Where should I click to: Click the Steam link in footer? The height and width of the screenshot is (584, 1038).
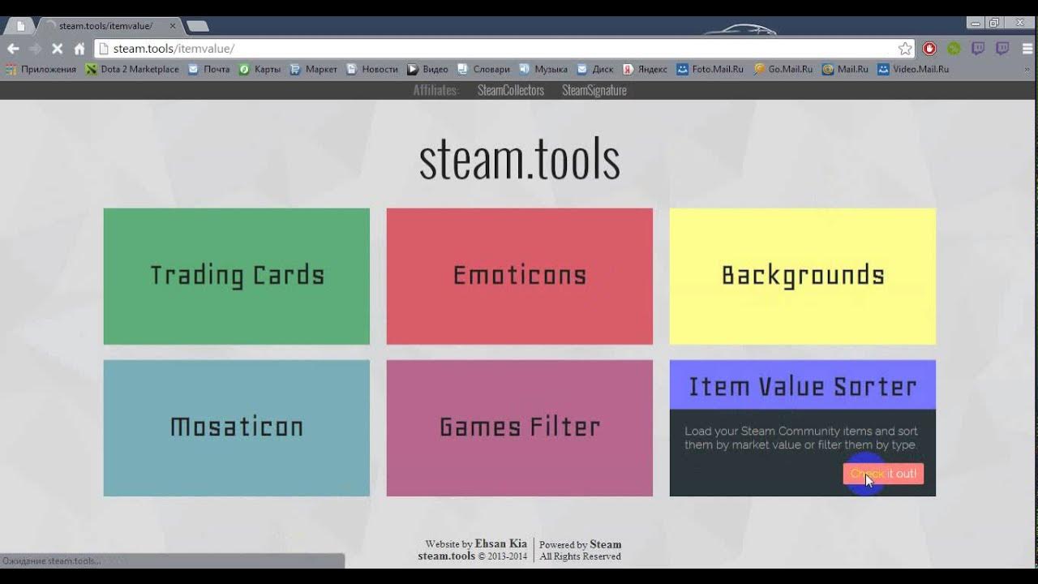(x=606, y=544)
